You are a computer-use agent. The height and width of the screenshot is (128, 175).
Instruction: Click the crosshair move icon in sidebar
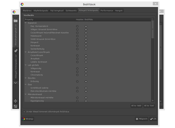tap(15, 101)
